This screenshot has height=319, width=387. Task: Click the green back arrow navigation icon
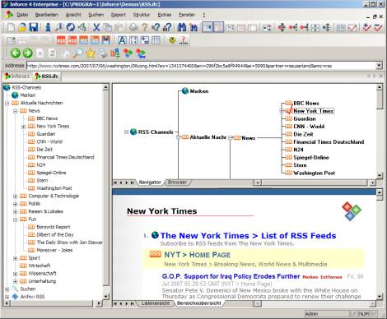16,53
